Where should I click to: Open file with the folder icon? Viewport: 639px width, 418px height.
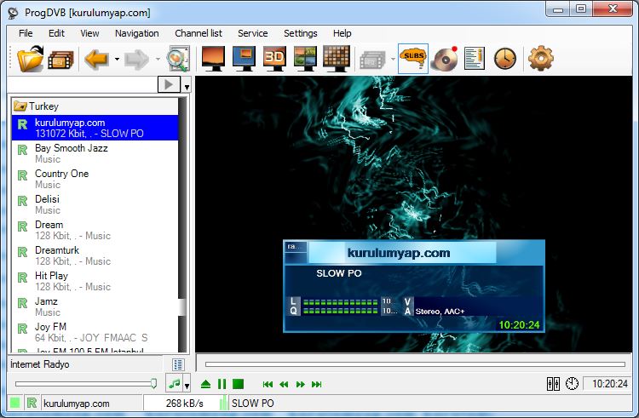tap(30, 59)
